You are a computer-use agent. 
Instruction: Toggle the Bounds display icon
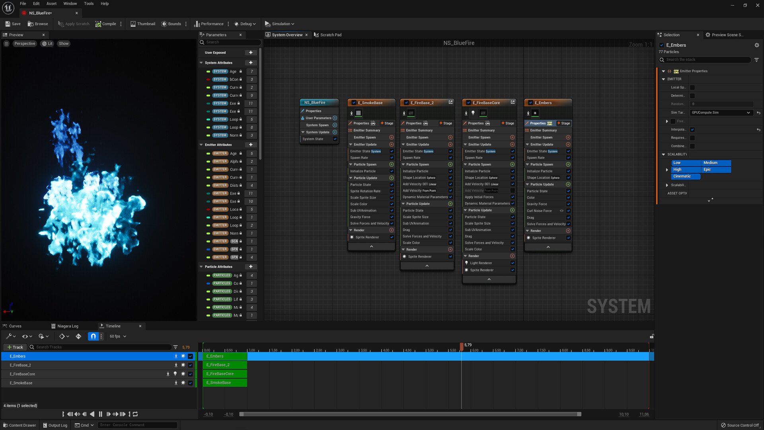164,24
